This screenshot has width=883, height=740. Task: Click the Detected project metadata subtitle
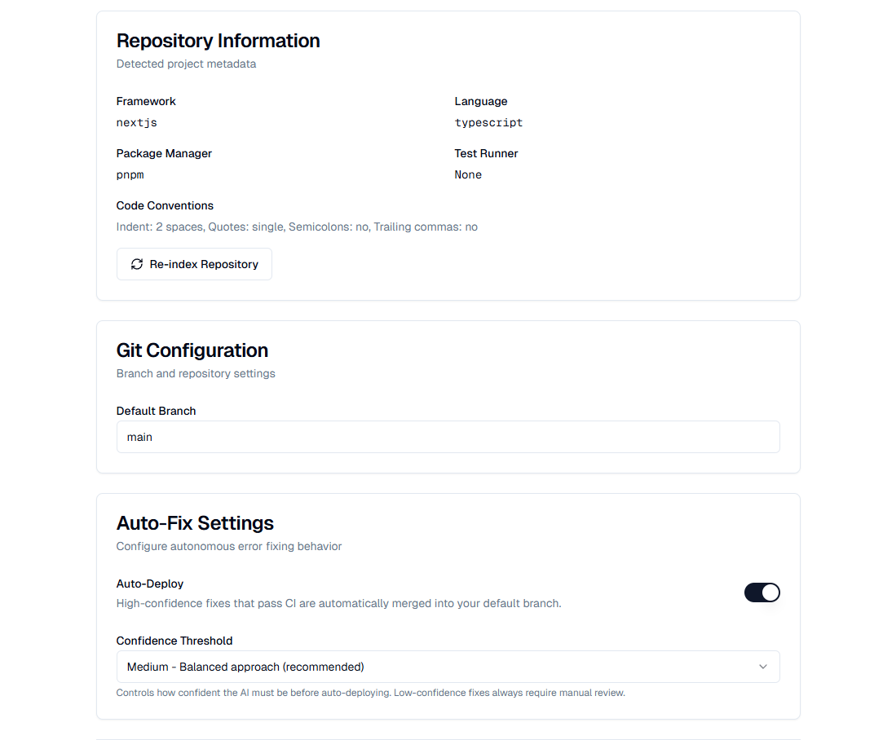tap(186, 64)
